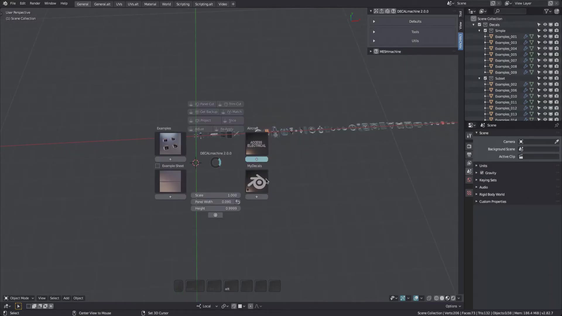Open the Render menu
This screenshot has height=316, width=562.
coord(35,3)
